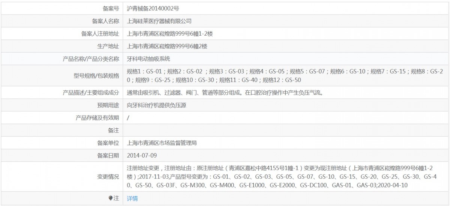Viewport: 450px width, 206px height.
Task: Click the 型号规格/包装规格 row label
Action: (x=96, y=75)
